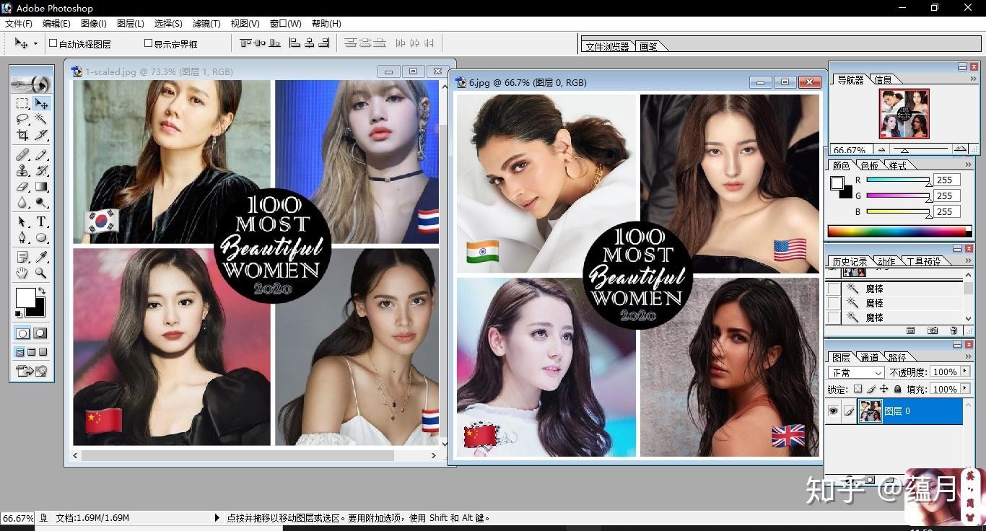Pick the Lasso tool

pyautogui.click(x=22, y=119)
